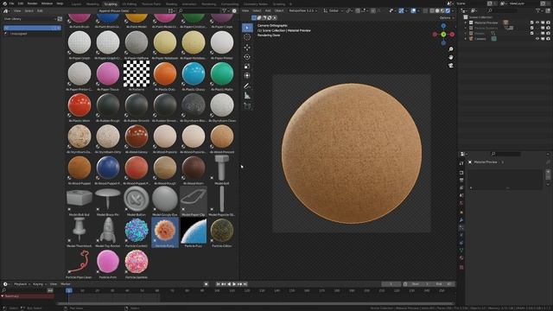Open the Modifiers wrench tab in Properties
This screenshot has height=311, width=553.
pyautogui.click(x=461, y=219)
